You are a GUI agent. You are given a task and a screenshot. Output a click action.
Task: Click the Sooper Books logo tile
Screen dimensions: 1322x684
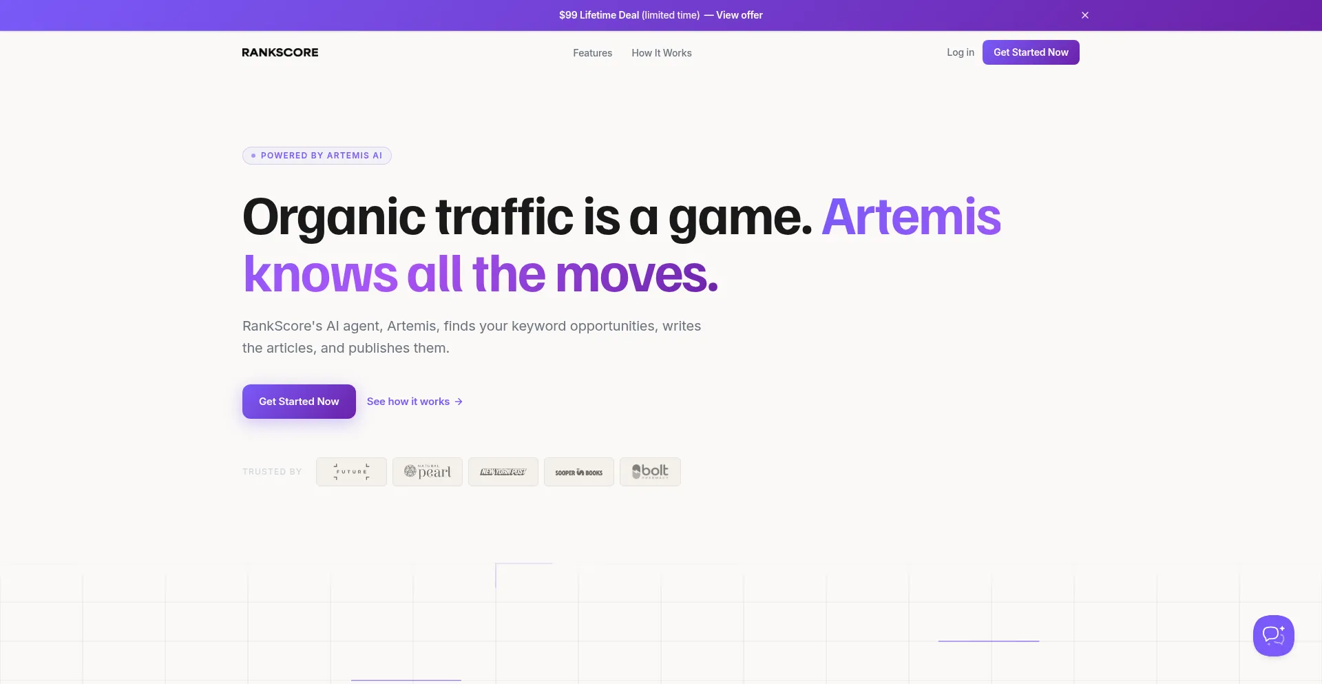point(579,472)
